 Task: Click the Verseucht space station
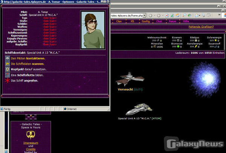coord(130,79)
